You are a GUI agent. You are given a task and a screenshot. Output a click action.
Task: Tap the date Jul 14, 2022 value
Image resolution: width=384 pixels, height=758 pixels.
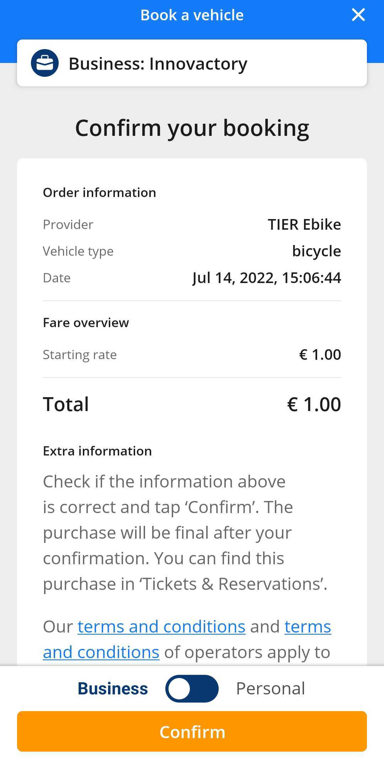tap(267, 278)
